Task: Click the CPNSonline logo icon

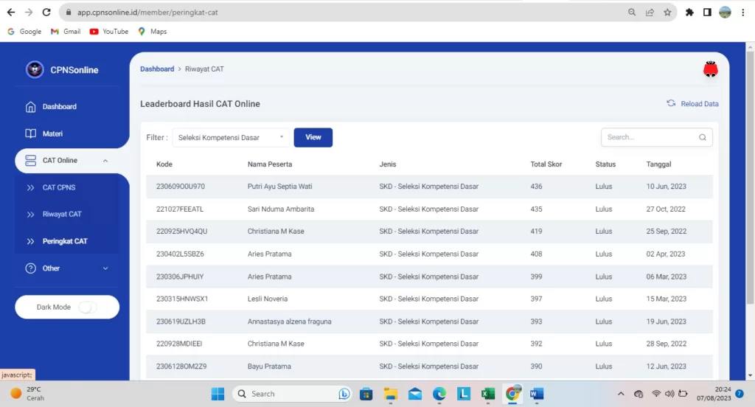Action: pyautogui.click(x=35, y=69)
